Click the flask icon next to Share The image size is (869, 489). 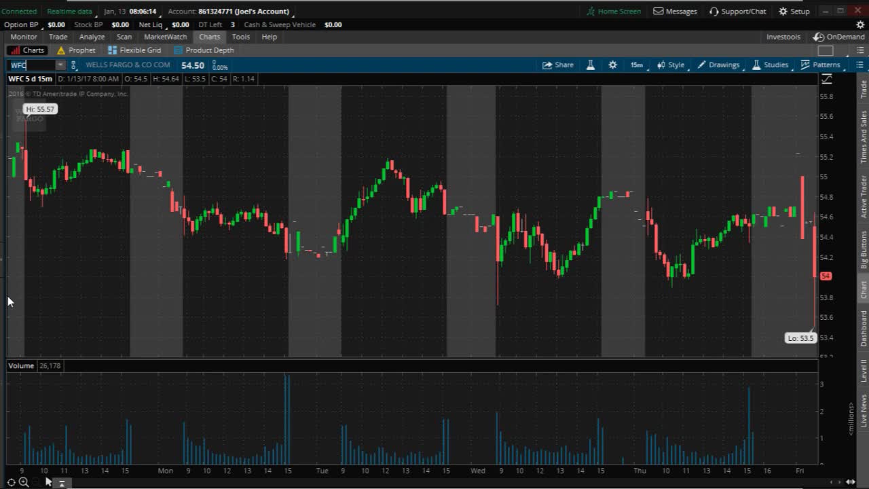pos(591,65)
